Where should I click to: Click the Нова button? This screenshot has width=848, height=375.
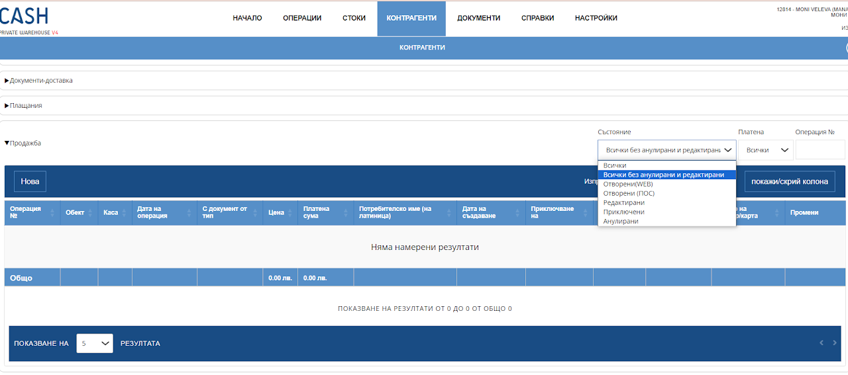tap(30, 181)
